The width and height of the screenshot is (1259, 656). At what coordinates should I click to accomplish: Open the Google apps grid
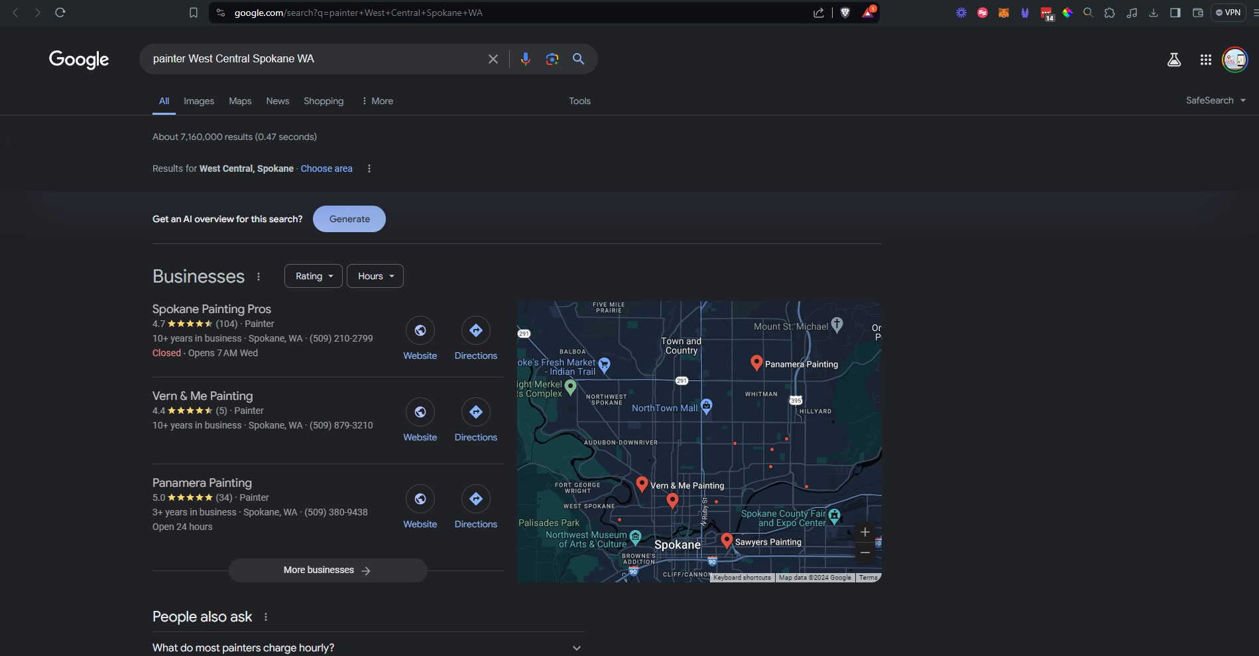[x=1205, y=60]
